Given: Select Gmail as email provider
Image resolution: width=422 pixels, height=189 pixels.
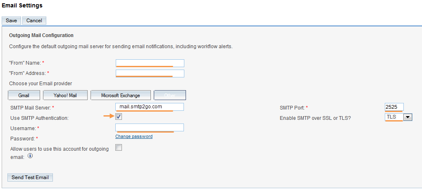Looking at the screenshot, I should 24,95.
